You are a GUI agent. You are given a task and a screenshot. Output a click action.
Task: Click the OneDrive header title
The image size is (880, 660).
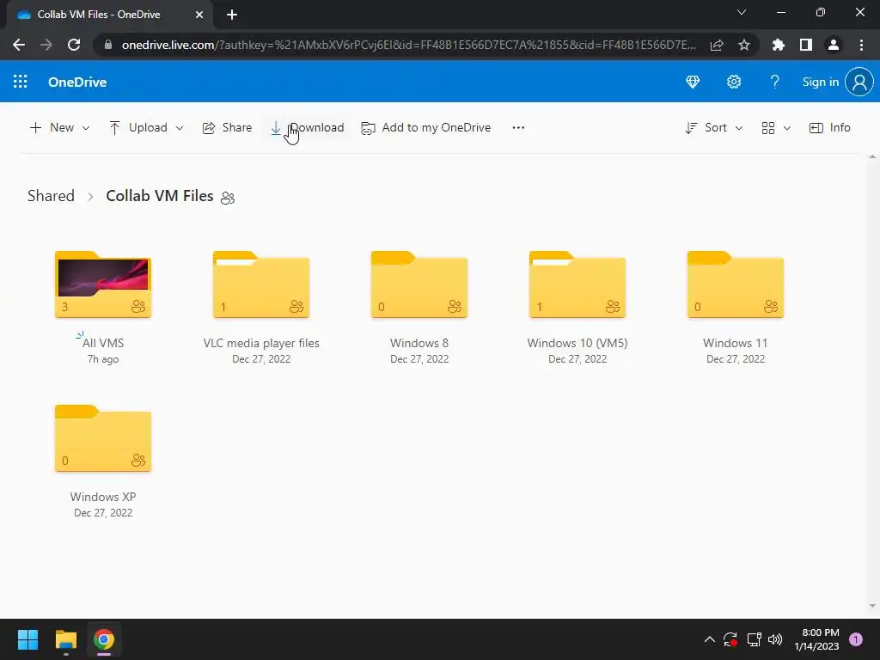point(77,82)
